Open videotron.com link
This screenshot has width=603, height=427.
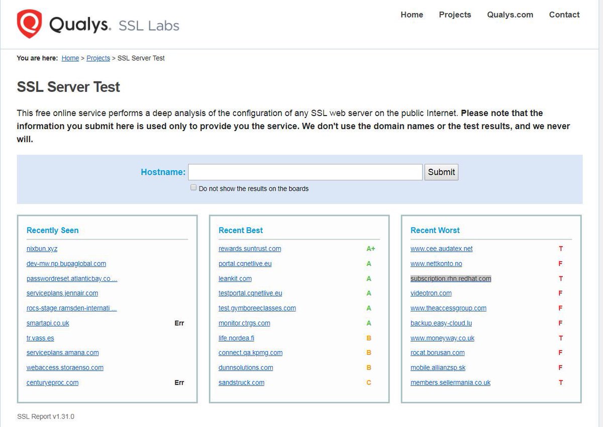(x=431, y=293)
